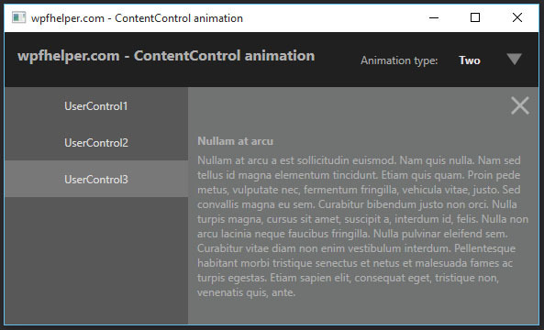Click the app icon in the title bar
Viewport: 544px width, 330px height.
[x=18, y=17]
